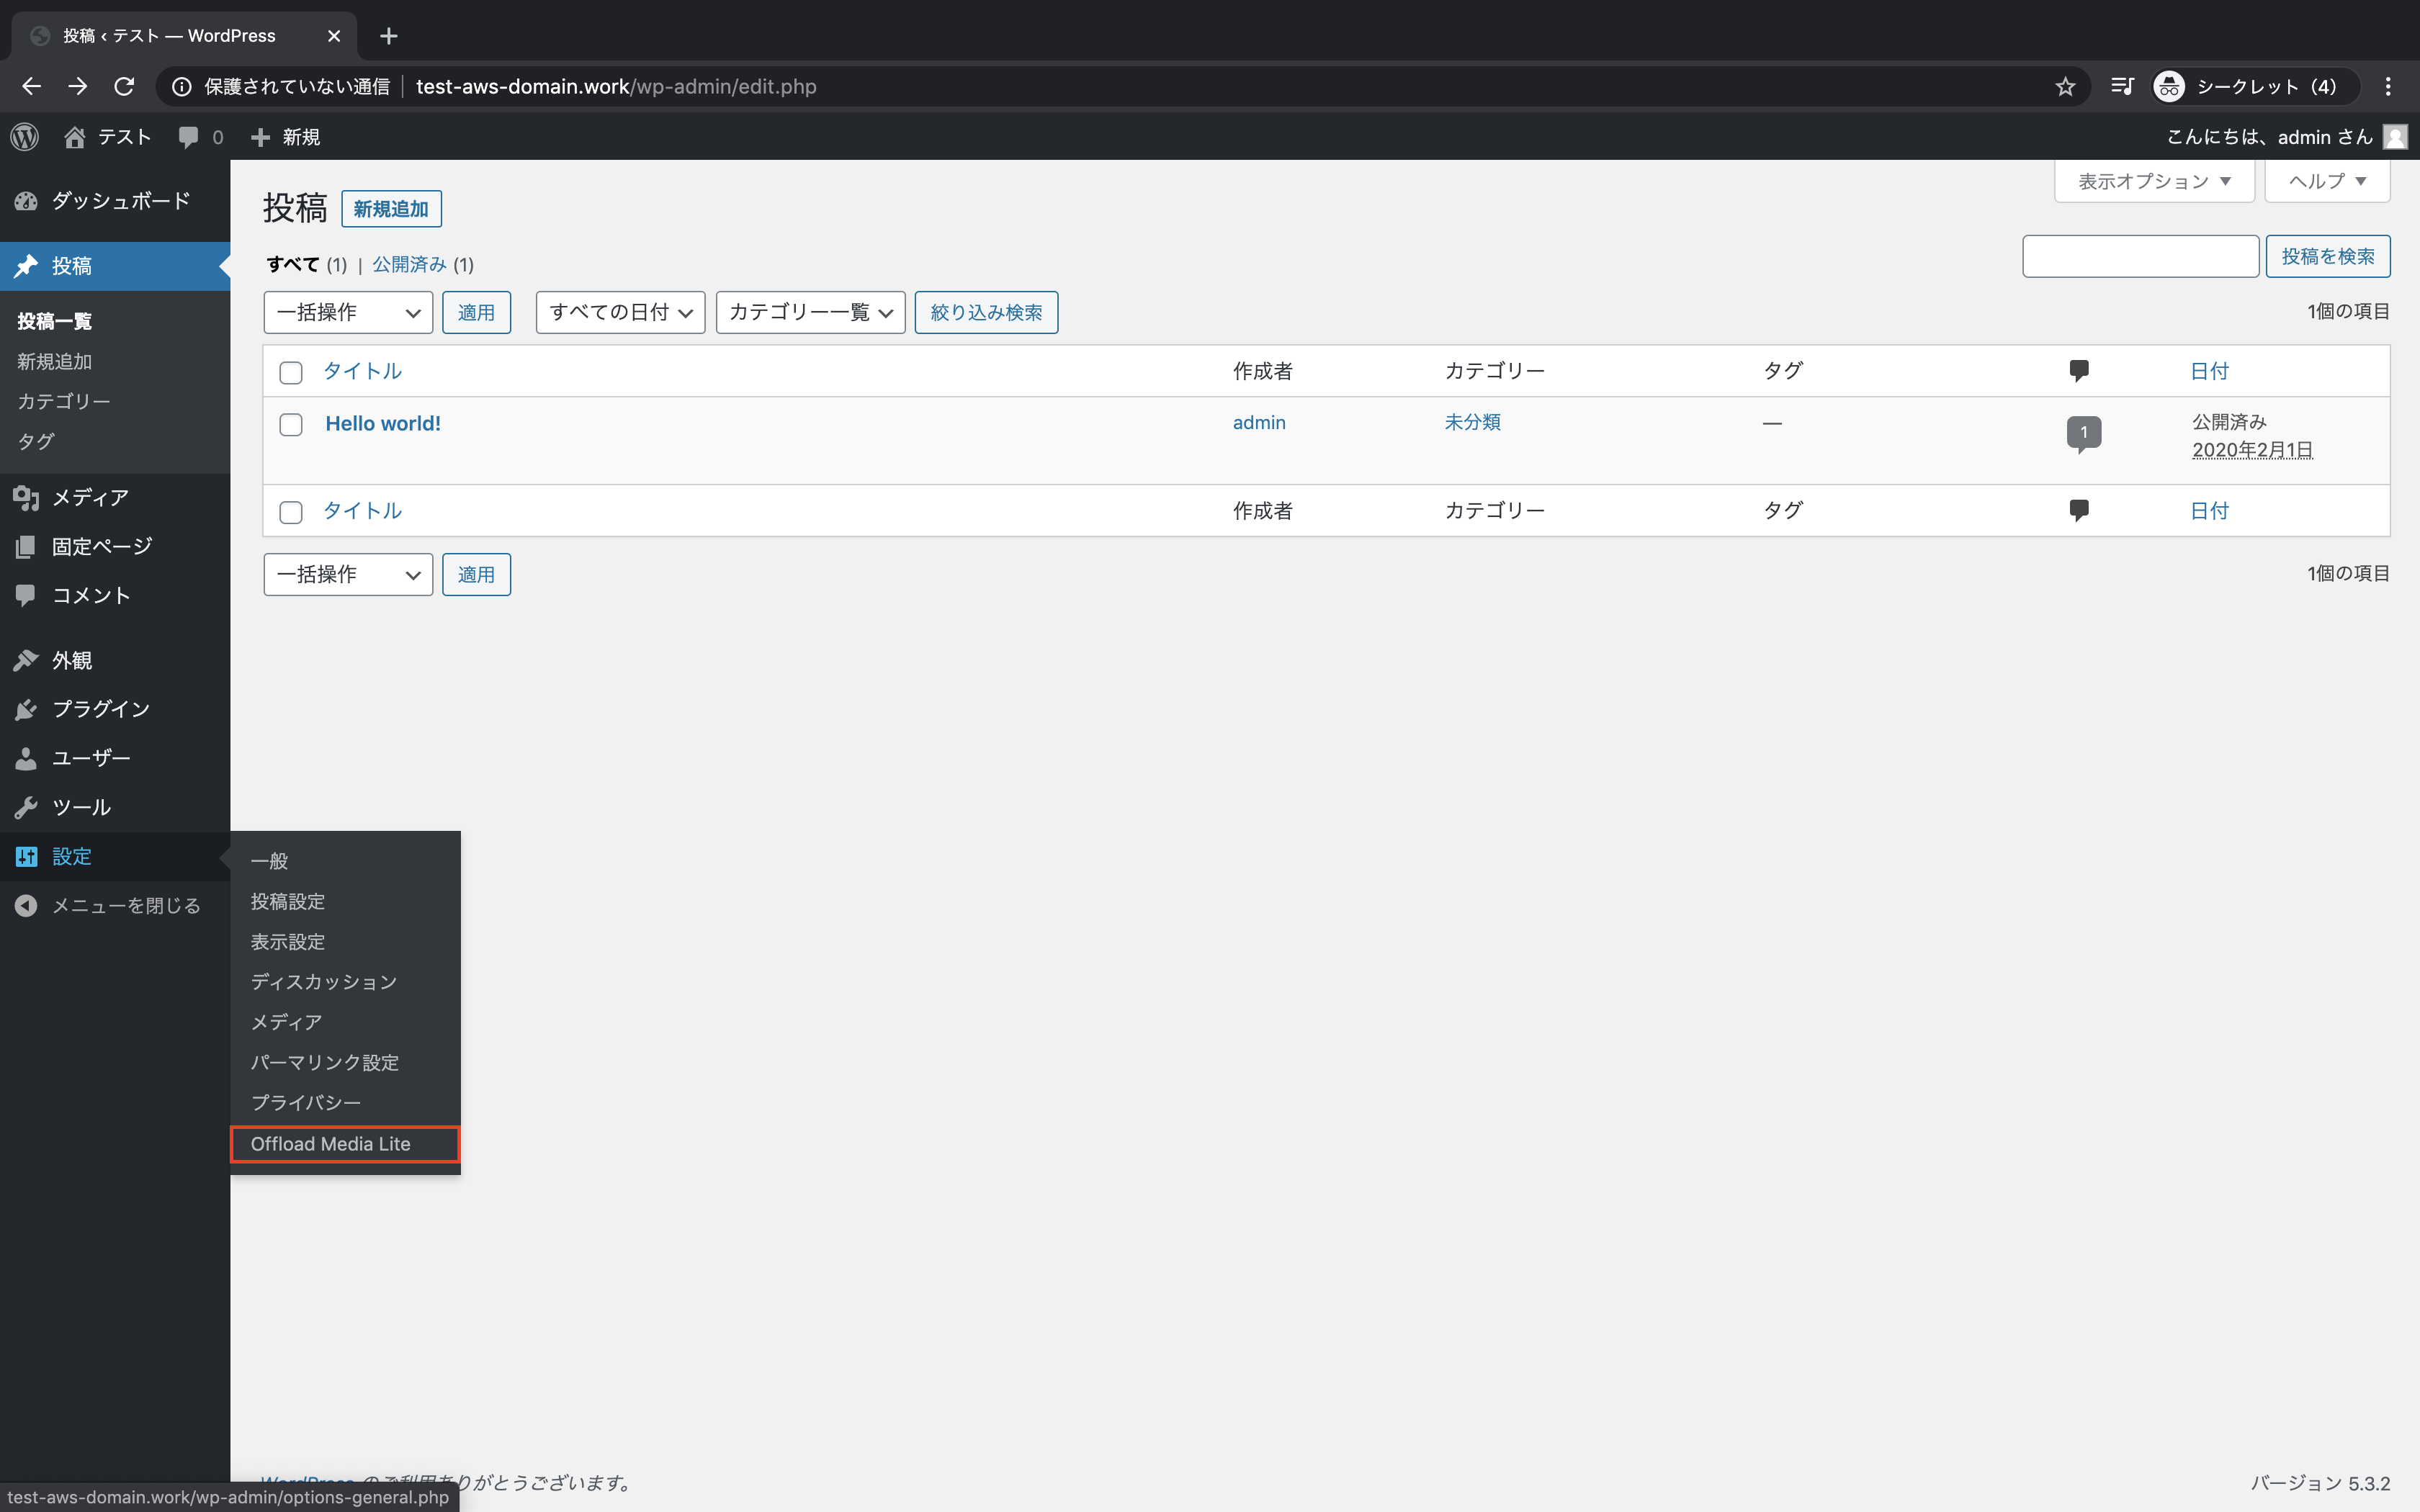Open the メディア sidebar menu
The height and width of the screenshot is (1512, 2420).
point(90,497)
